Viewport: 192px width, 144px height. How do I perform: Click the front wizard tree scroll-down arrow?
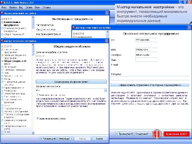coord(33,133)
